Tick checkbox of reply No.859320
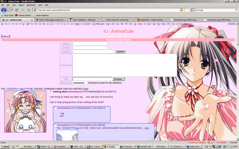This screenshot has height=149, width=239. click(55, 125)
